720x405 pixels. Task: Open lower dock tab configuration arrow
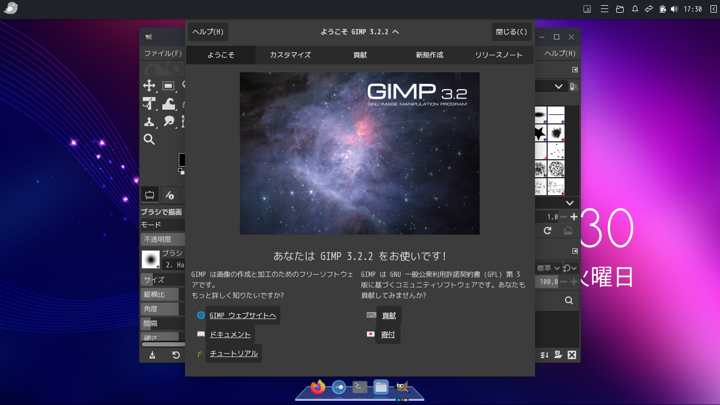575,251
